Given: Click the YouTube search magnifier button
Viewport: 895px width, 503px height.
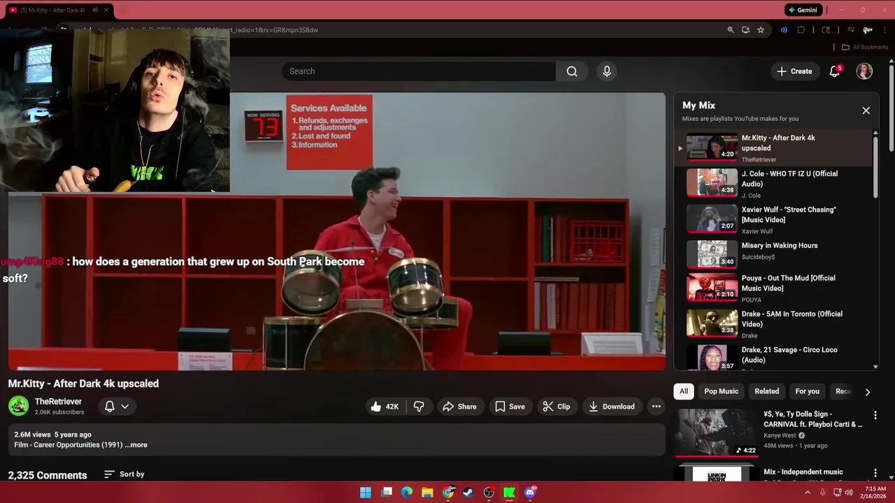Looking at the screenshot, I should pos(572,71).
